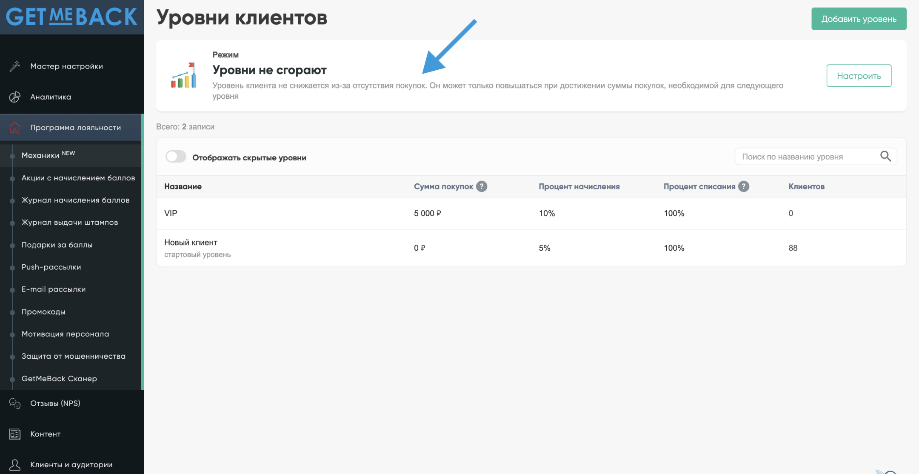919x474 pixels.
Task: Toggle Отображать скрытые уровни switch
Action: click(x=176, y=157)
